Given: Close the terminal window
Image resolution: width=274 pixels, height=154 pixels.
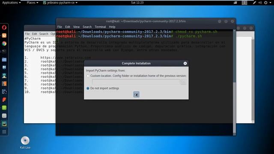Looking at the screenshot, I should (x=232, y=21).
